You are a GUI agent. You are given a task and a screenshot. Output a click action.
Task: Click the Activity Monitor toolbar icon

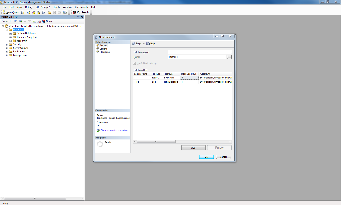[65, 13]
